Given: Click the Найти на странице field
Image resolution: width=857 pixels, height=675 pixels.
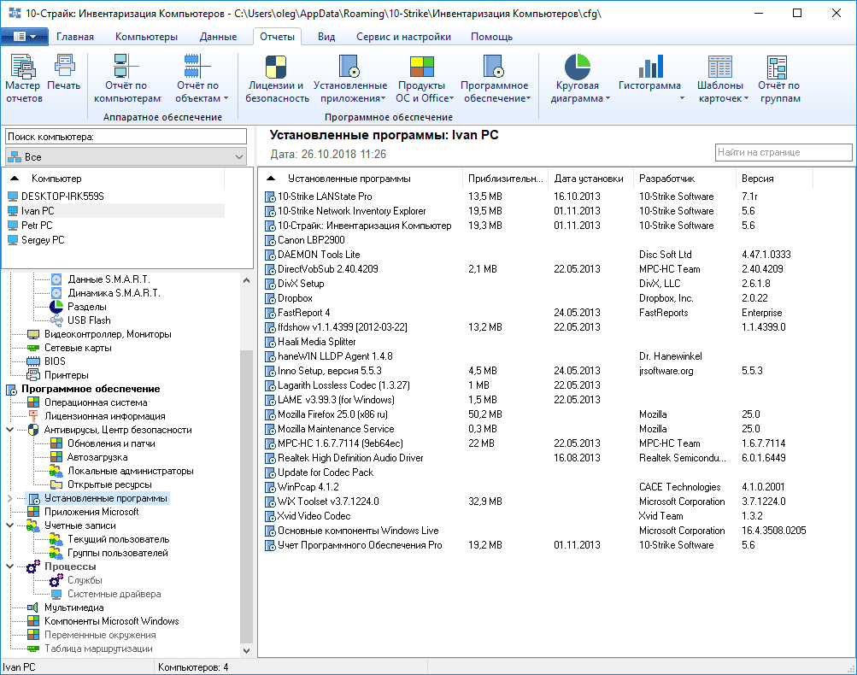Looking at the screenshot, I should click(784, 152).
